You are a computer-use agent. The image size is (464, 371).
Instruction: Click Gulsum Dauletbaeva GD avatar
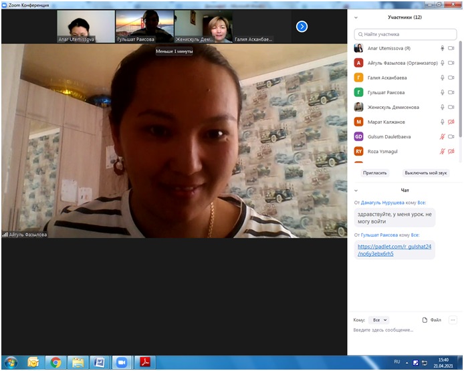tap(358, 136)
